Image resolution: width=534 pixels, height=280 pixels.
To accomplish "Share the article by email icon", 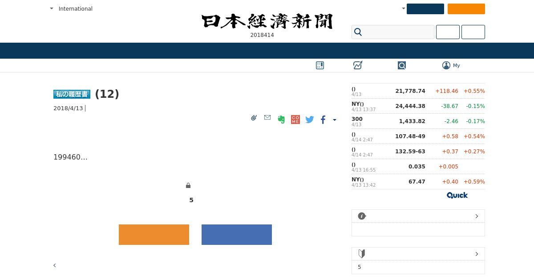I will 267,117.
